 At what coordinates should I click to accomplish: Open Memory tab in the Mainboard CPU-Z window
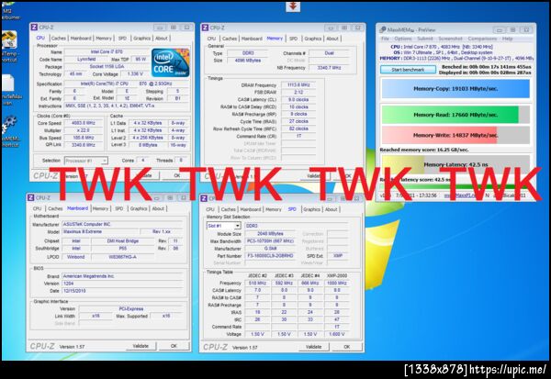pyautogui.click(x=100, y=208)
